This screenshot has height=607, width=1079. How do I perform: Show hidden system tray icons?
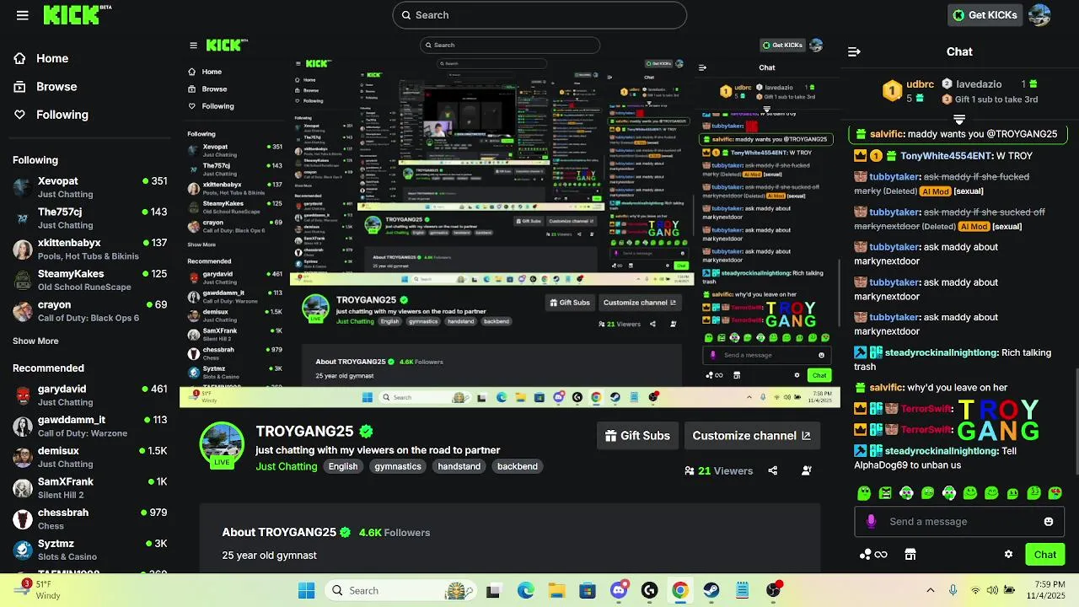[x=930, y=590]
